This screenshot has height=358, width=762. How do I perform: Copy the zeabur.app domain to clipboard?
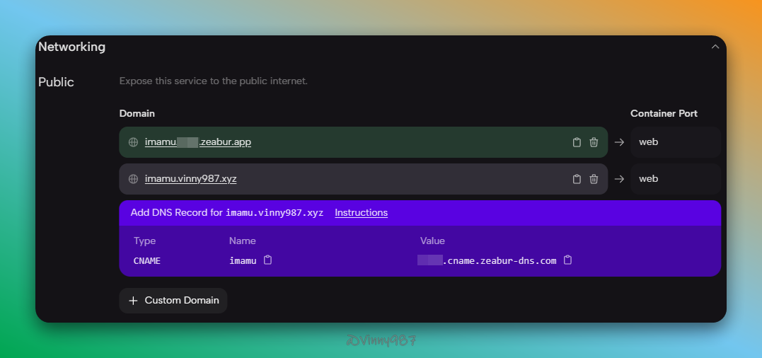click(577, 142)
